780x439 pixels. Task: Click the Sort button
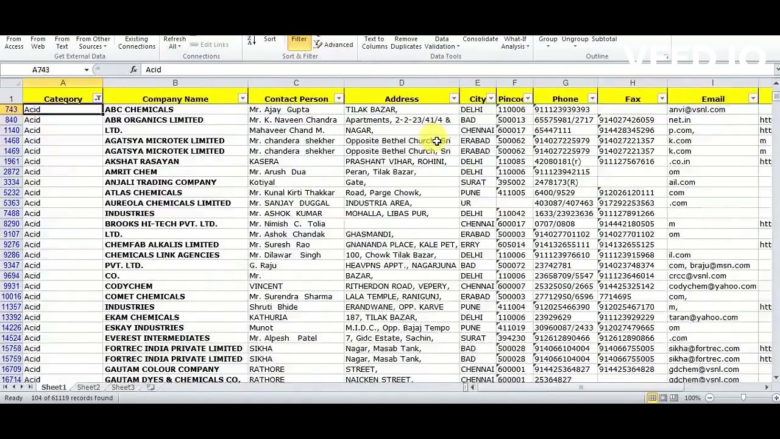click(270, 40)
